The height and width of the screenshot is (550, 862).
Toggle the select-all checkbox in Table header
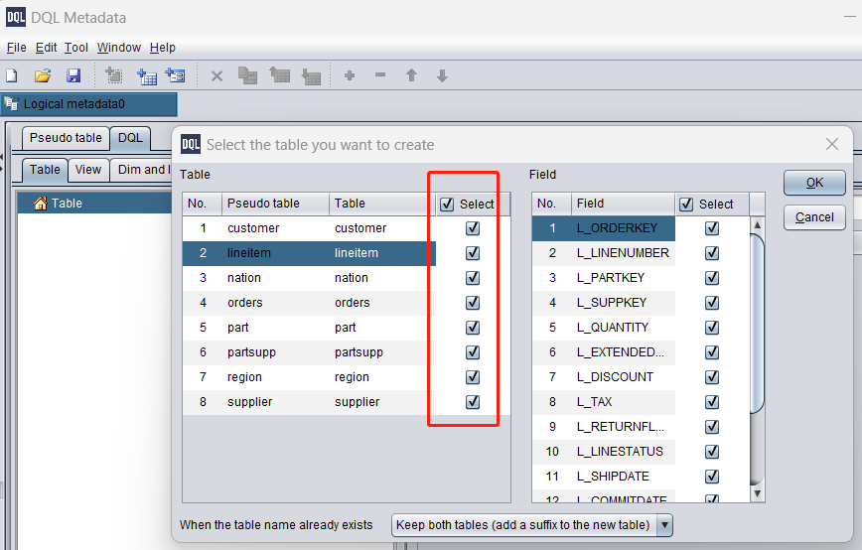pyautogui.click(x=447, y=204)
